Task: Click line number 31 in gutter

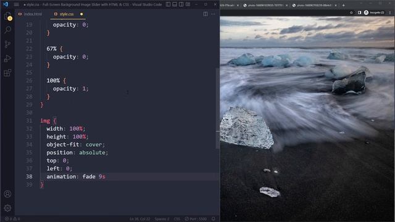Action: pos(29,121)
